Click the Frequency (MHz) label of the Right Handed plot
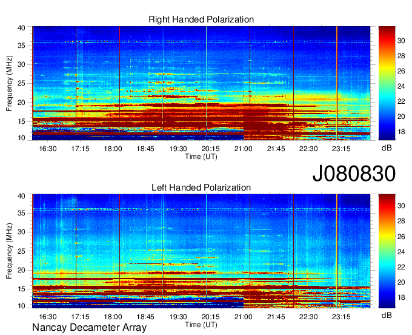This screenshot has width=412, height=335. tap(9, 83)
